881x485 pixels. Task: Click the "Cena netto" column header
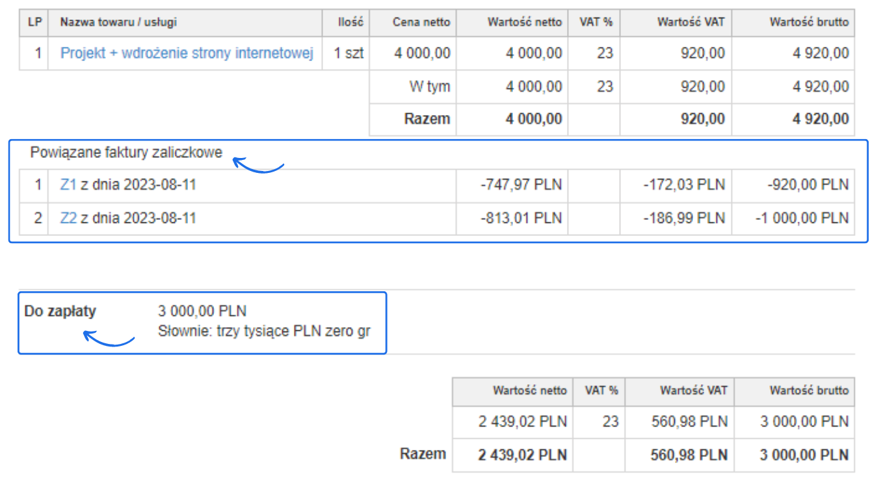421,22
